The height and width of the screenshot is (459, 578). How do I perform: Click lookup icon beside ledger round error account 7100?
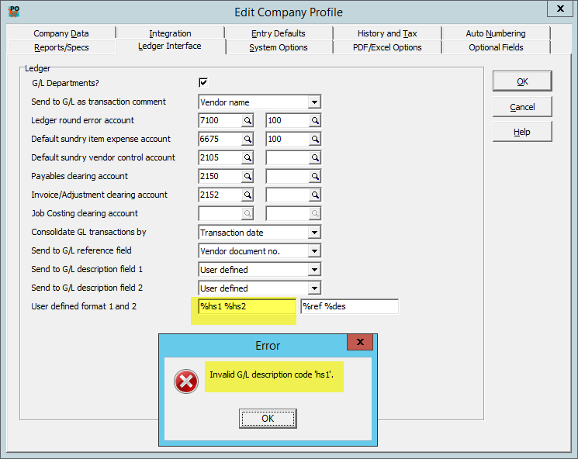click(x=247, y=121)
